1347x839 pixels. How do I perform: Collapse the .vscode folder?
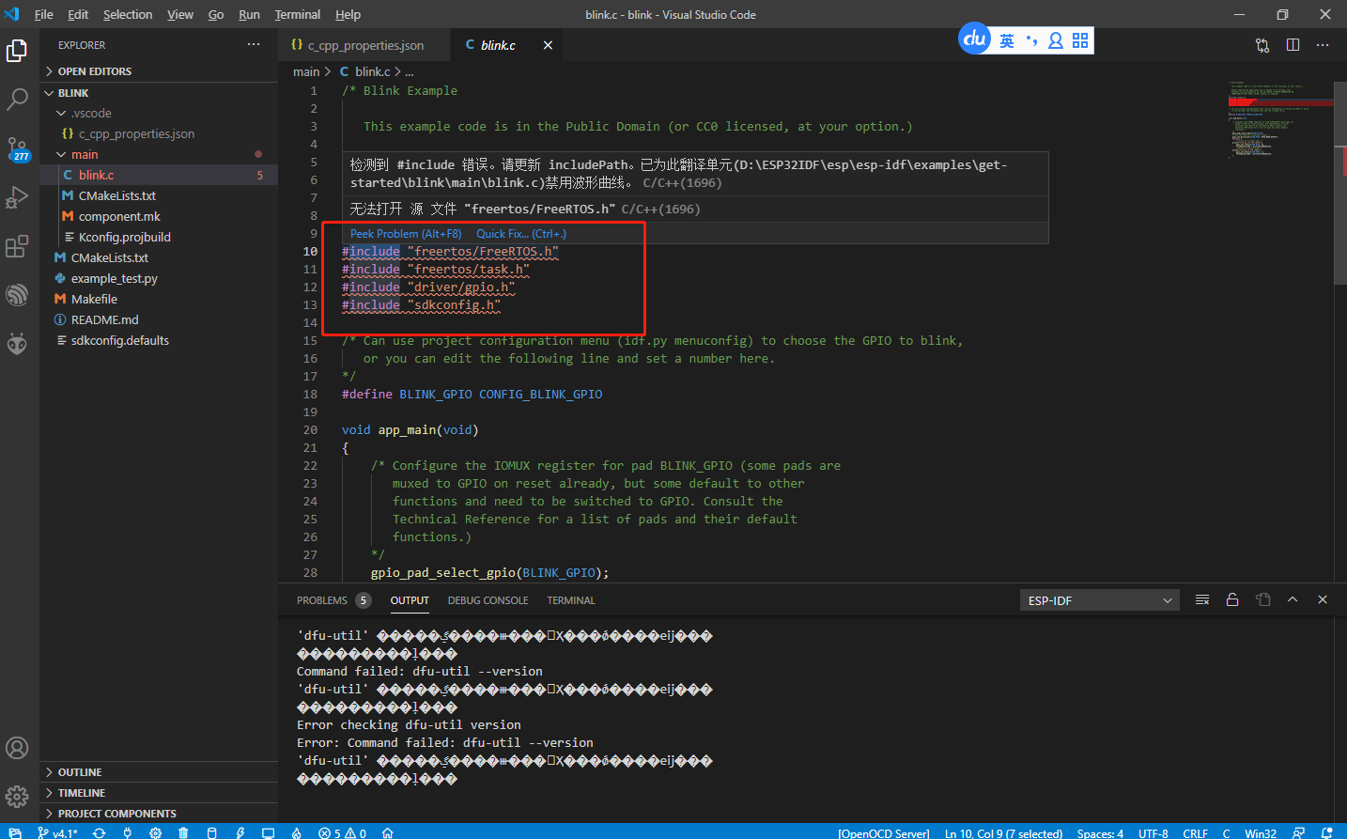click(x=158, y=113)
